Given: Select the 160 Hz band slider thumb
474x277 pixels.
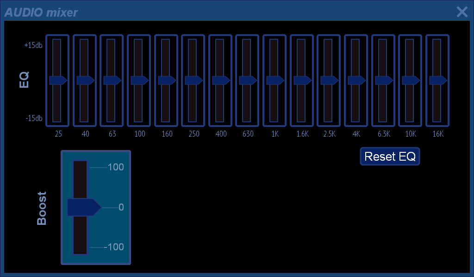Looking at the screenshot, I should pos(167,80).
